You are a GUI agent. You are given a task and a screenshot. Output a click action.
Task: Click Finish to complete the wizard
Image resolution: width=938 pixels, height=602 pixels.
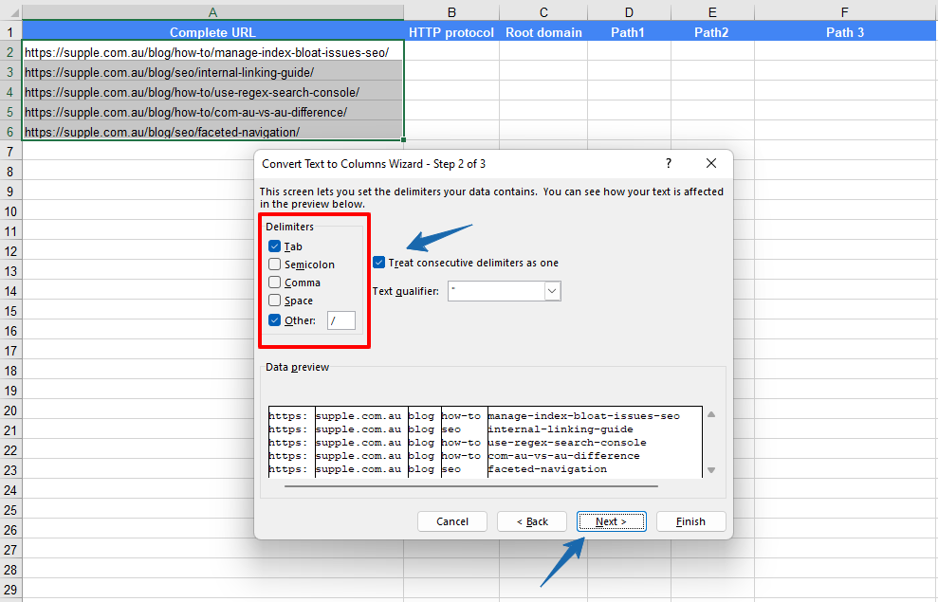pos(690,520)
